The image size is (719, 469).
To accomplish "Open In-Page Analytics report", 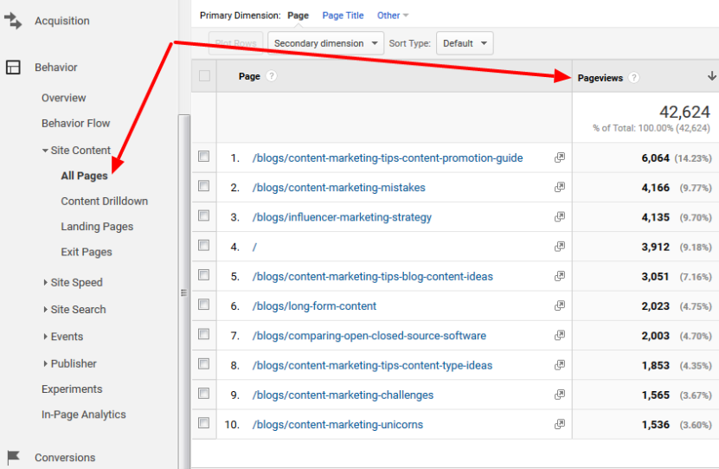I will [83, 414].
